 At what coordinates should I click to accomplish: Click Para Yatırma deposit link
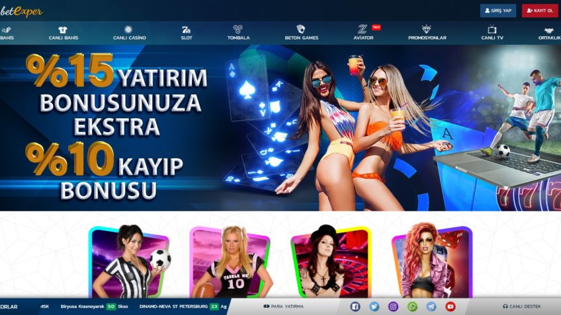[284, 306]
